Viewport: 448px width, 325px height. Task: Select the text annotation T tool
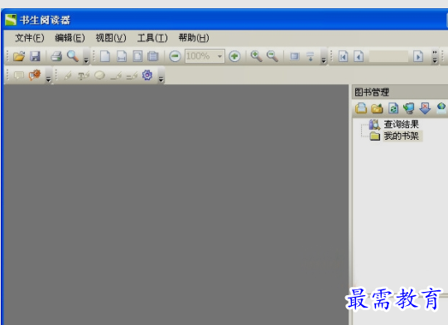[x=84, y=75]
